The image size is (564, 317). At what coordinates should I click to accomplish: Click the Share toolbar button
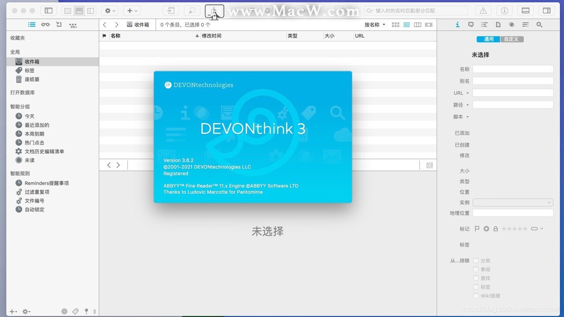coord(214,11)
